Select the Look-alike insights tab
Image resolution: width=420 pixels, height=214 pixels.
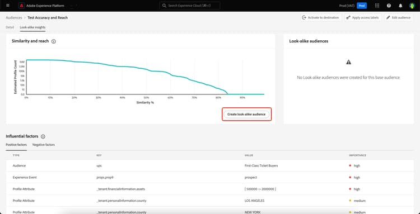click(32, 27)
